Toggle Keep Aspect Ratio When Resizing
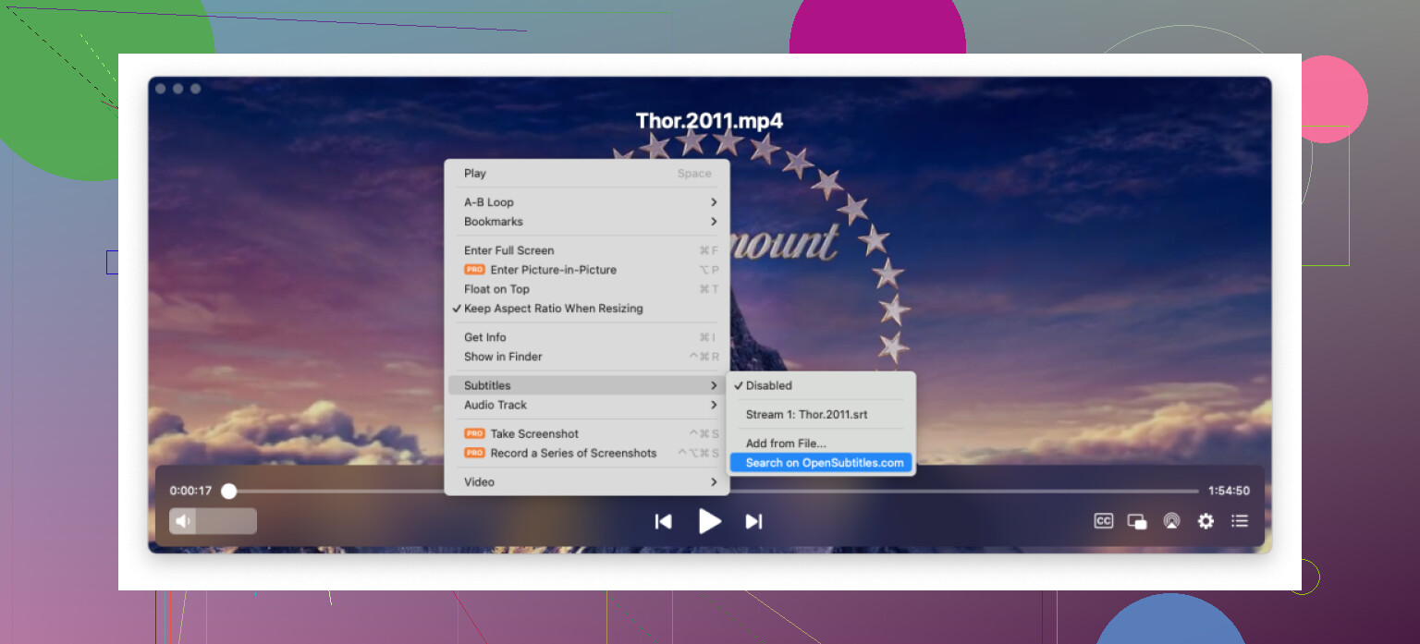 coord(587,309)
